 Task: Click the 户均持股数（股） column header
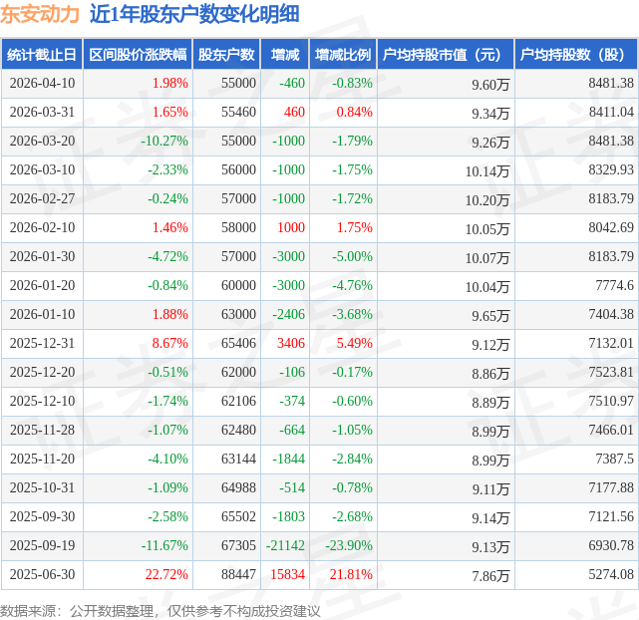577,55
